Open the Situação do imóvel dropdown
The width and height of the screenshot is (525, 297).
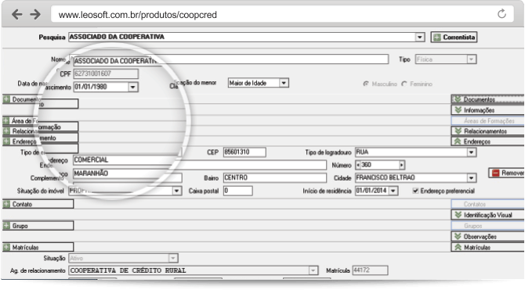point(176,191)
